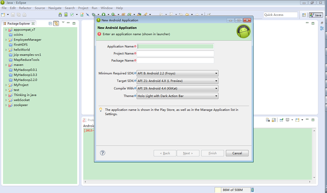Click the Debug bug toolbar icon
The image size is (327, 193).
[94, 15]
